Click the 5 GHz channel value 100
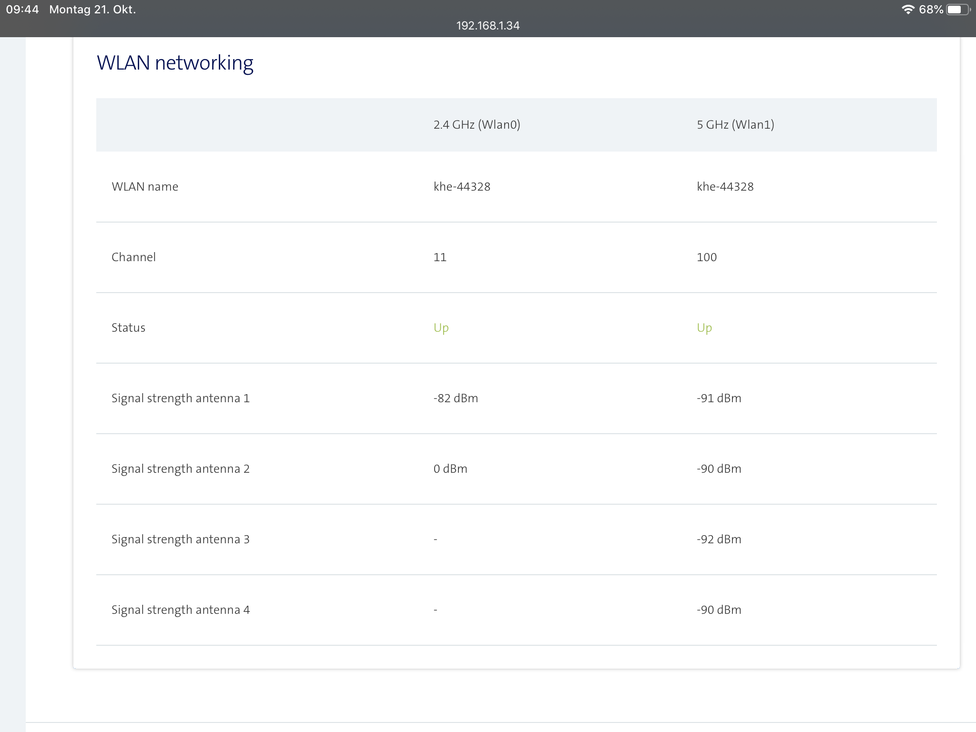976x732 pixels. [x=706, y=257]
